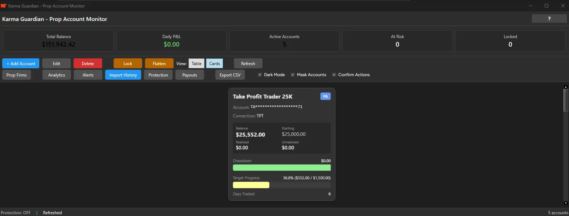Viewport: 569px width, 216px height.
Task: Open the Payouts window
Action: [190, 75]
